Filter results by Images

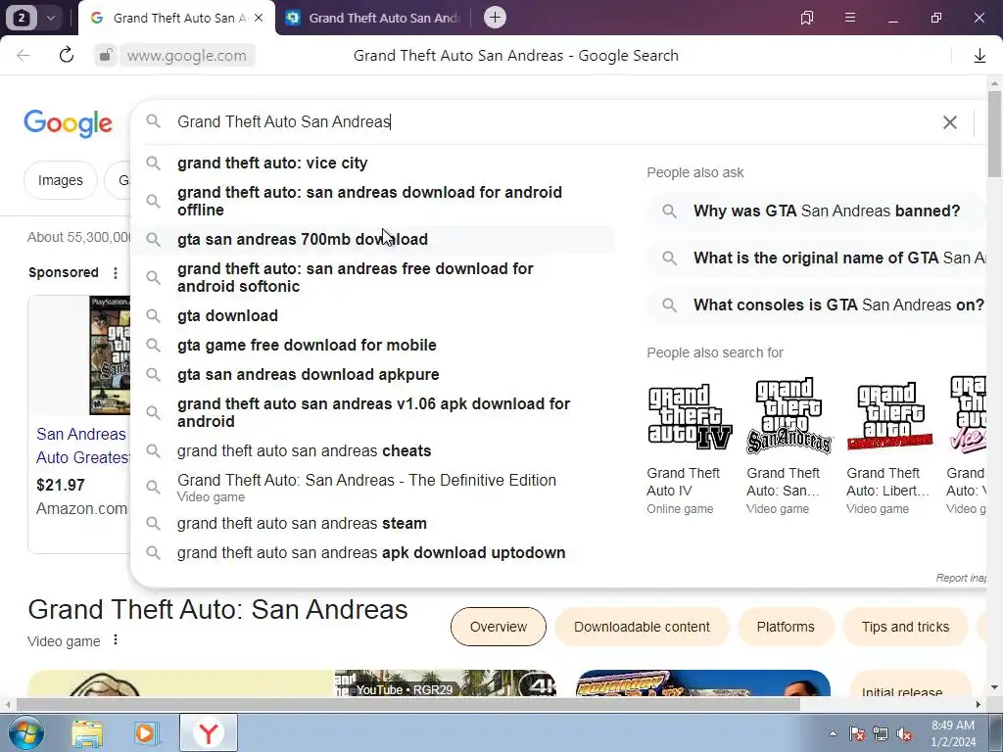tap(60, 180)
